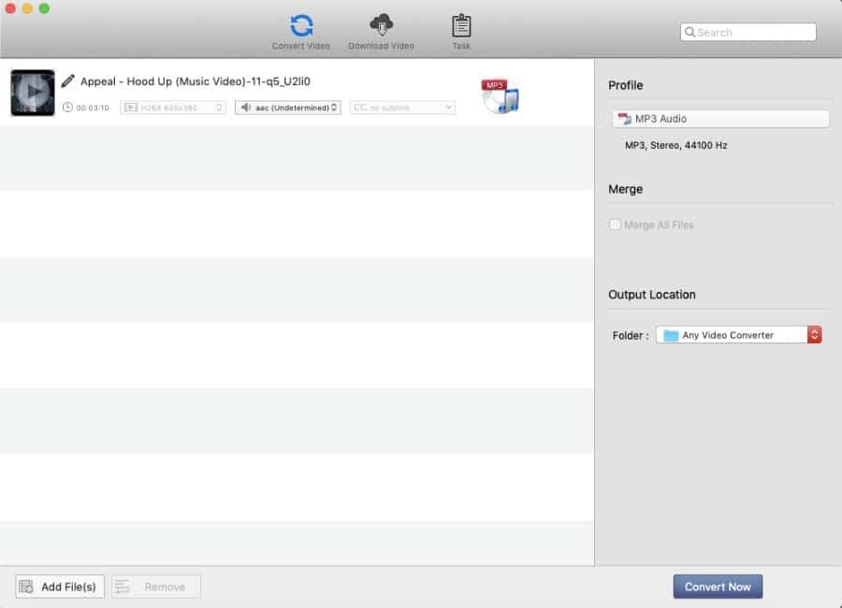
Task: Click the green maximize window button
Action: coord(45,8)
